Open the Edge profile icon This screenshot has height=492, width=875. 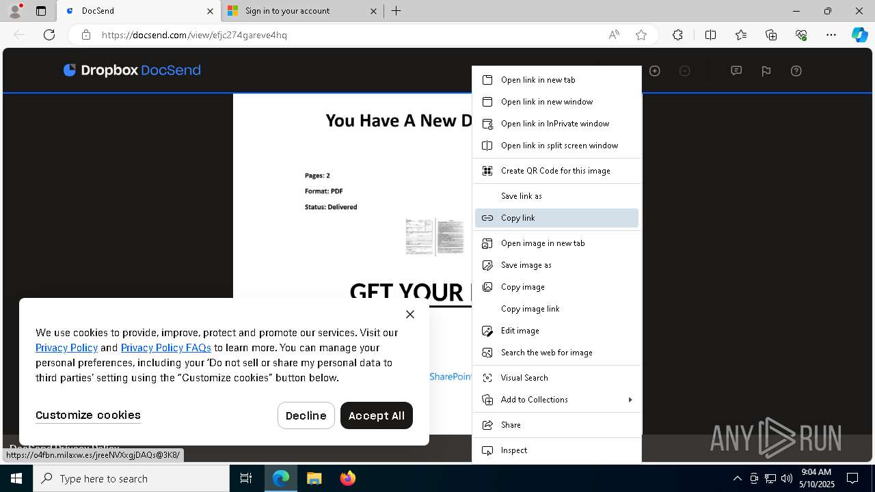pos(15,11)
